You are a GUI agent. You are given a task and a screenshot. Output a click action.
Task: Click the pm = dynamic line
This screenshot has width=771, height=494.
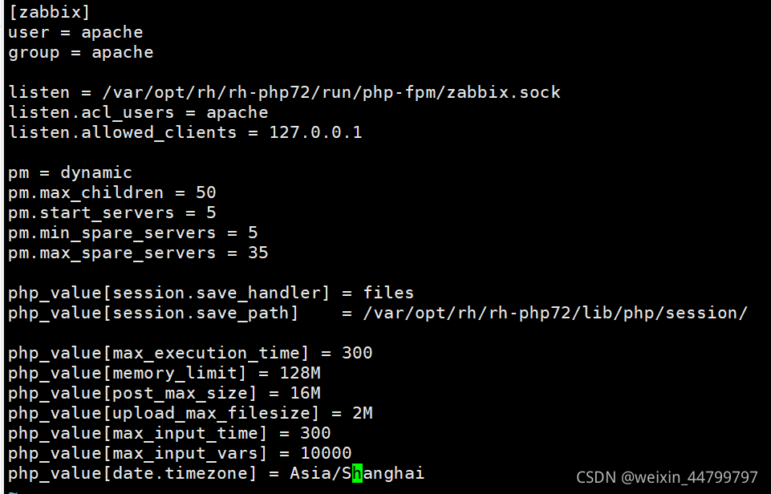[71, 172]
